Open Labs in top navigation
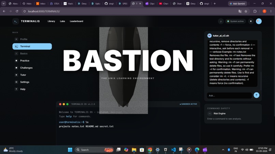The height and width of the screenshot is (154, 275). pyautogui.click(x=62, y=21)
